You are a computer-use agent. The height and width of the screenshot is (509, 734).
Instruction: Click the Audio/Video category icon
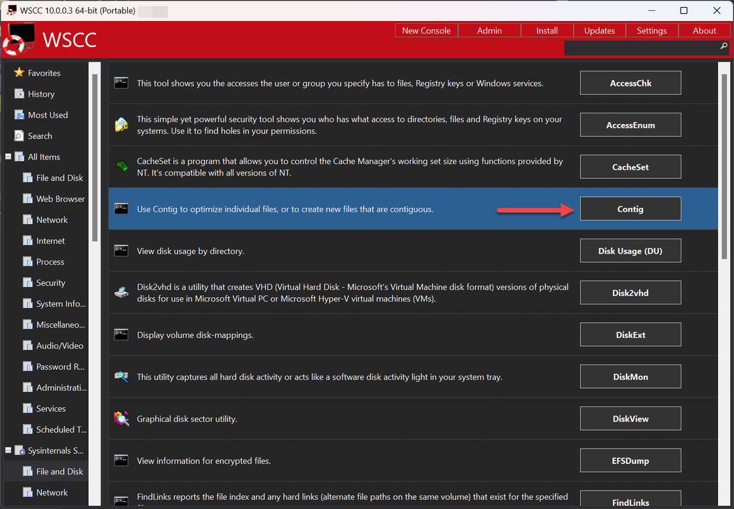(27, 345)
